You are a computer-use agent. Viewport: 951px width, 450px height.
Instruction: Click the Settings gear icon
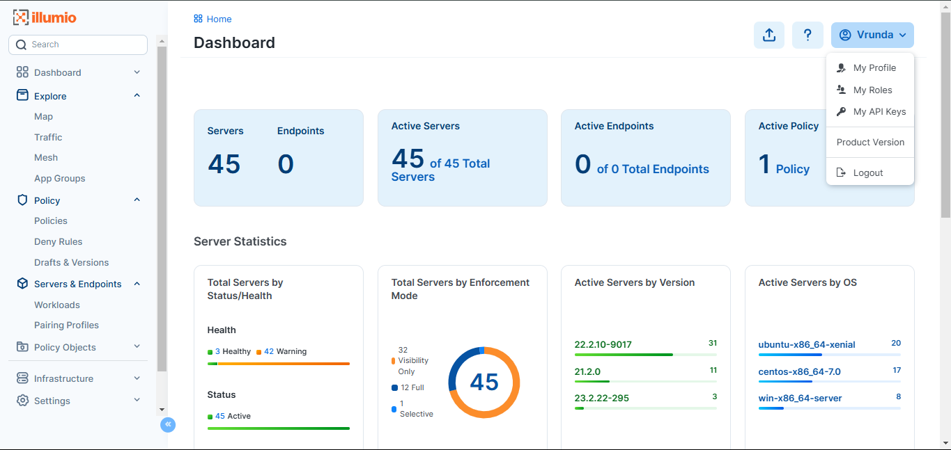(22, 401)
